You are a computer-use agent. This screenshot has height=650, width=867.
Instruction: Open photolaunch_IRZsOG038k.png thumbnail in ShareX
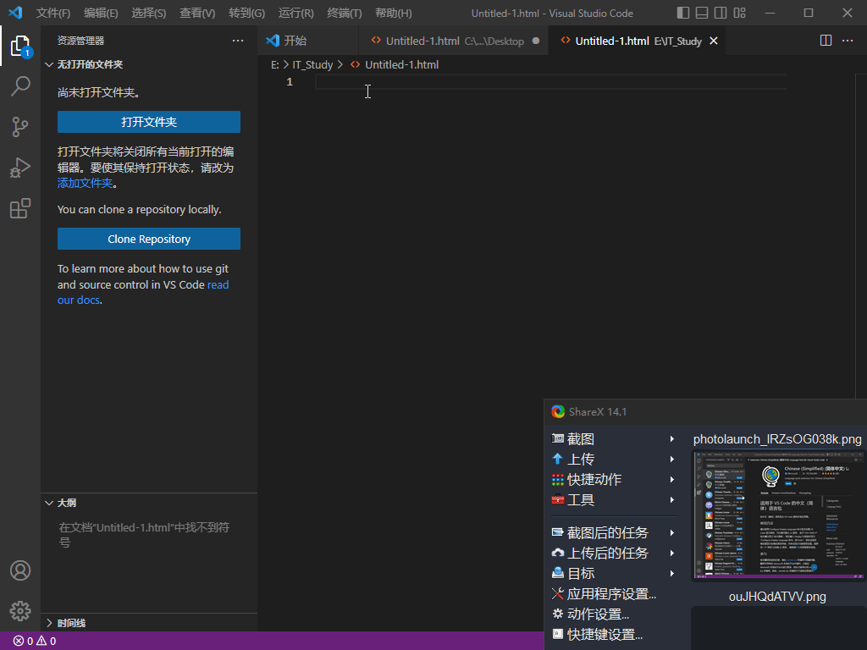[x=779, y=515]
